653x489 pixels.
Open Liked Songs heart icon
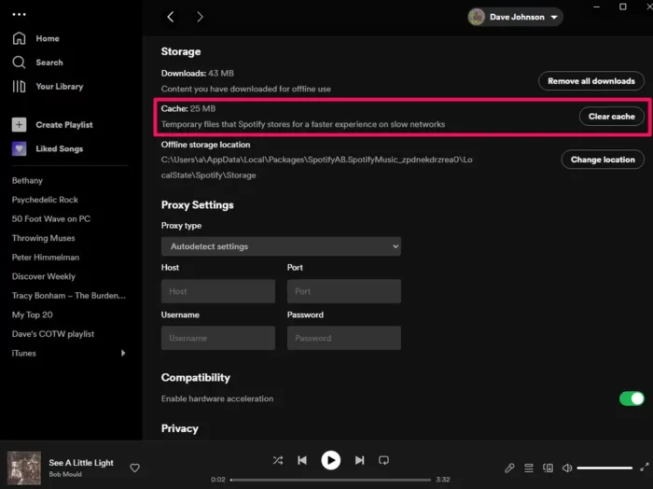pos(20,148)
